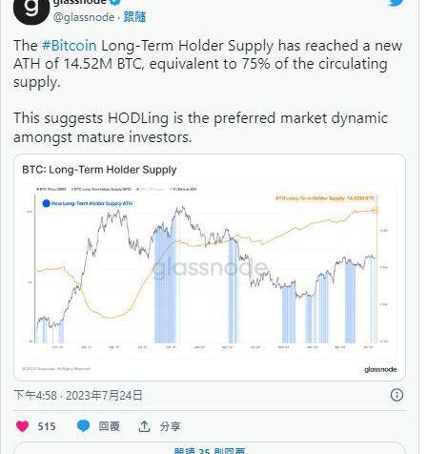Open the tweet info circle icon
This screenshot has width=427, height=454.
(x=396, y=395)
